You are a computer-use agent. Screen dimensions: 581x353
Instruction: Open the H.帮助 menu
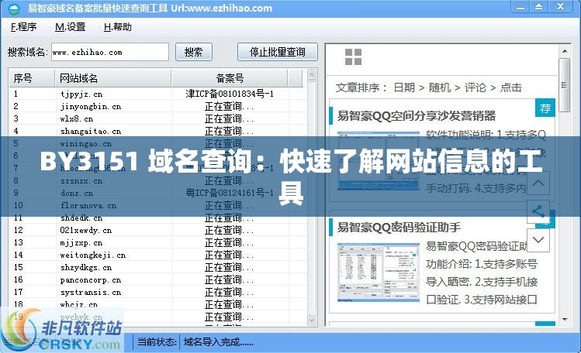click(117, 27)
